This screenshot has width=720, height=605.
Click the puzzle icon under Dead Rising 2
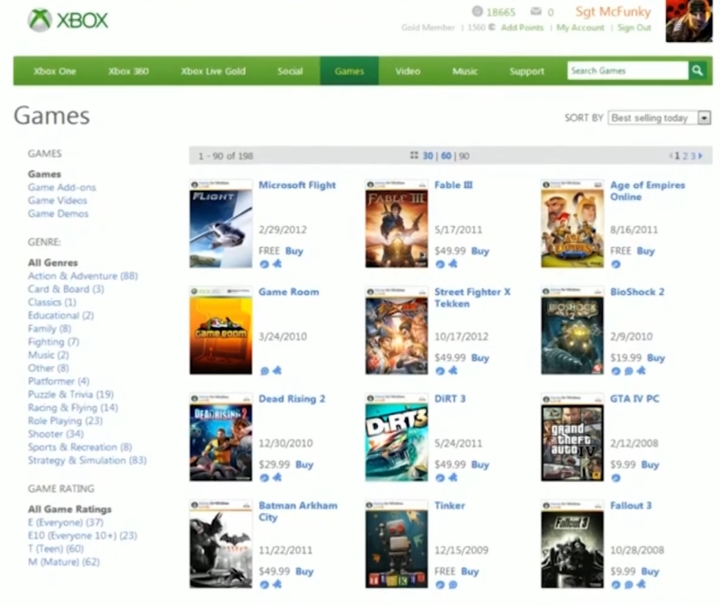[277, 477]
